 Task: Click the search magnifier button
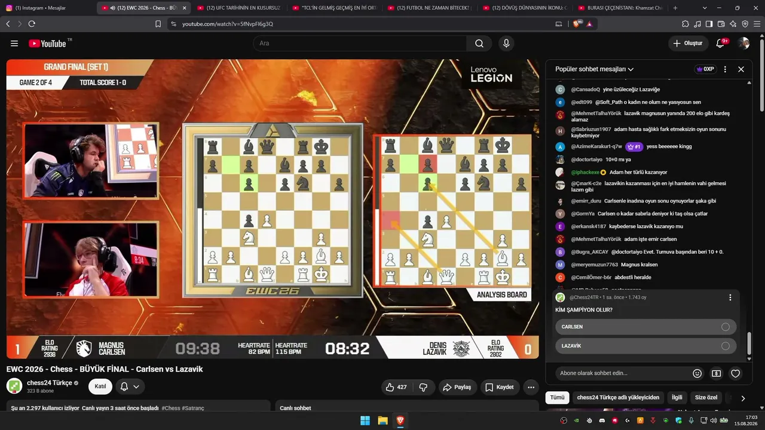(479, 43)
